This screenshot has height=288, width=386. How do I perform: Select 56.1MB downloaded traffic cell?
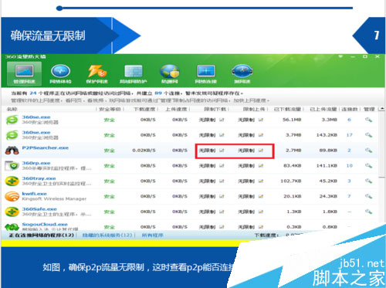(x=292, y=120)
